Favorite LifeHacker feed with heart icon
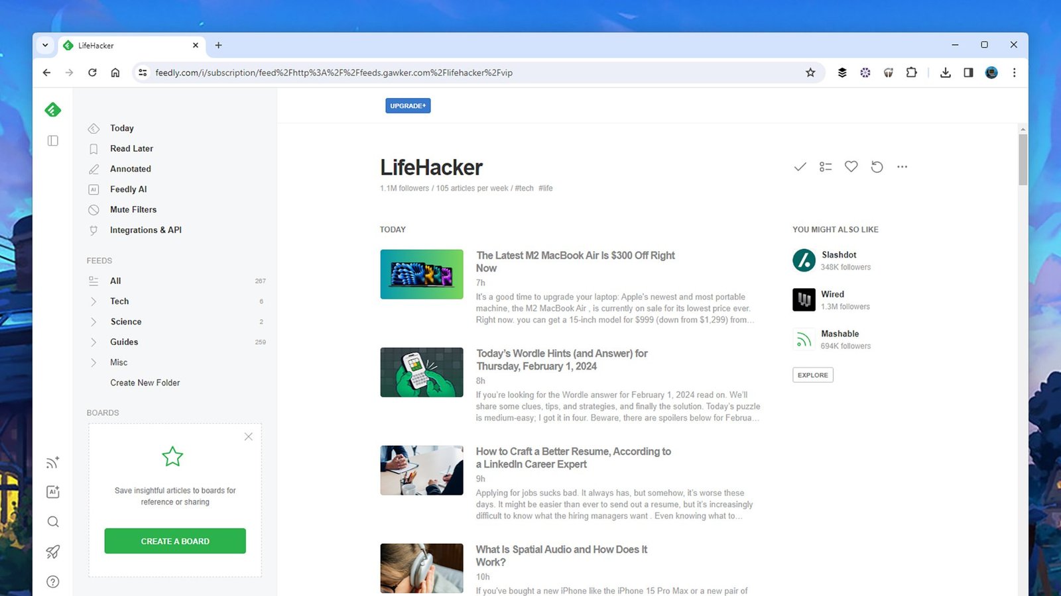1061x596 pixels. pyautogui.click(x=851, y=167)
